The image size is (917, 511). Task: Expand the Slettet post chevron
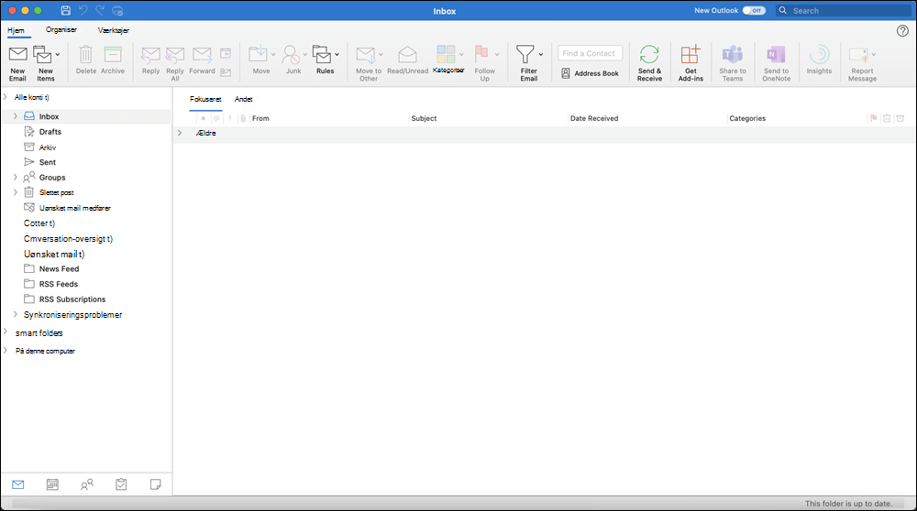[16, 192]
